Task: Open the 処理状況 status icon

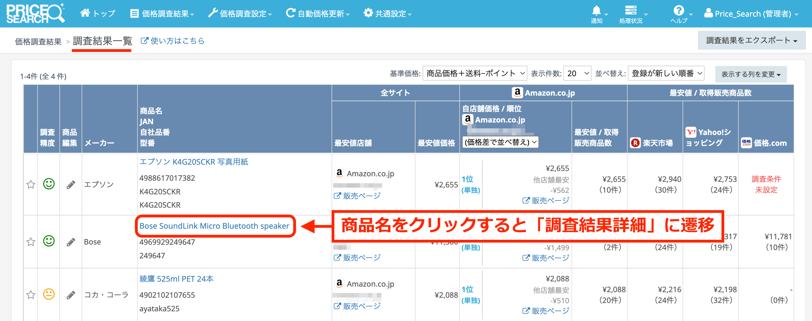Action: [630, 11]
